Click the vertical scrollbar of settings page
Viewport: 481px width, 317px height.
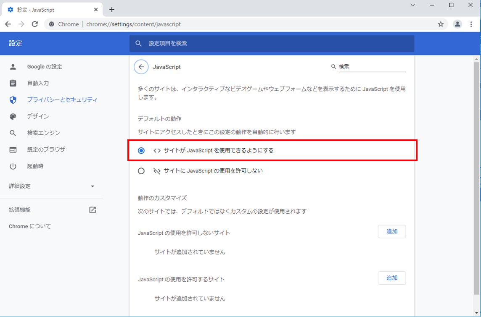(476, 178)
